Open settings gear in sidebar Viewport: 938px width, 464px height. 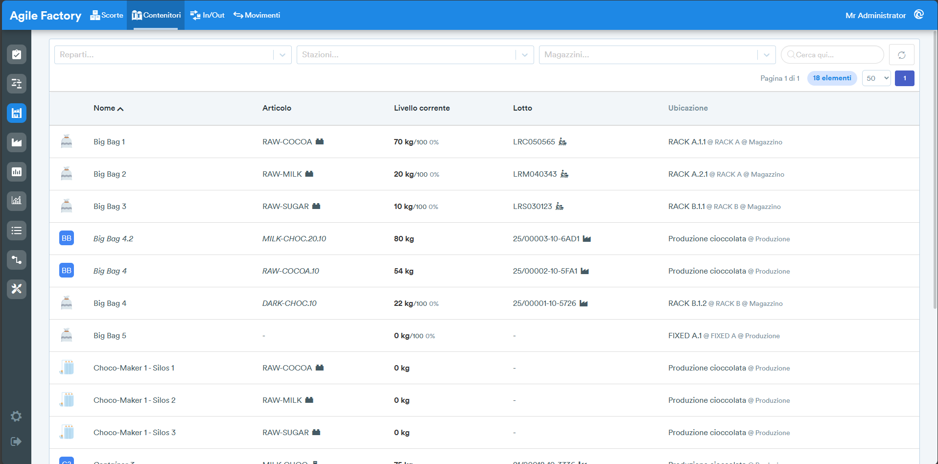coord(16,416)
